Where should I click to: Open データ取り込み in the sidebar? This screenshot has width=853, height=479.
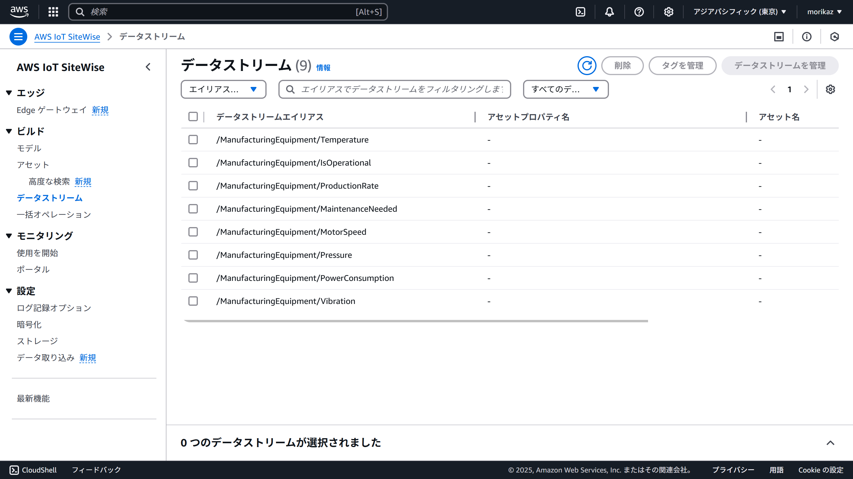pos(46,358)
